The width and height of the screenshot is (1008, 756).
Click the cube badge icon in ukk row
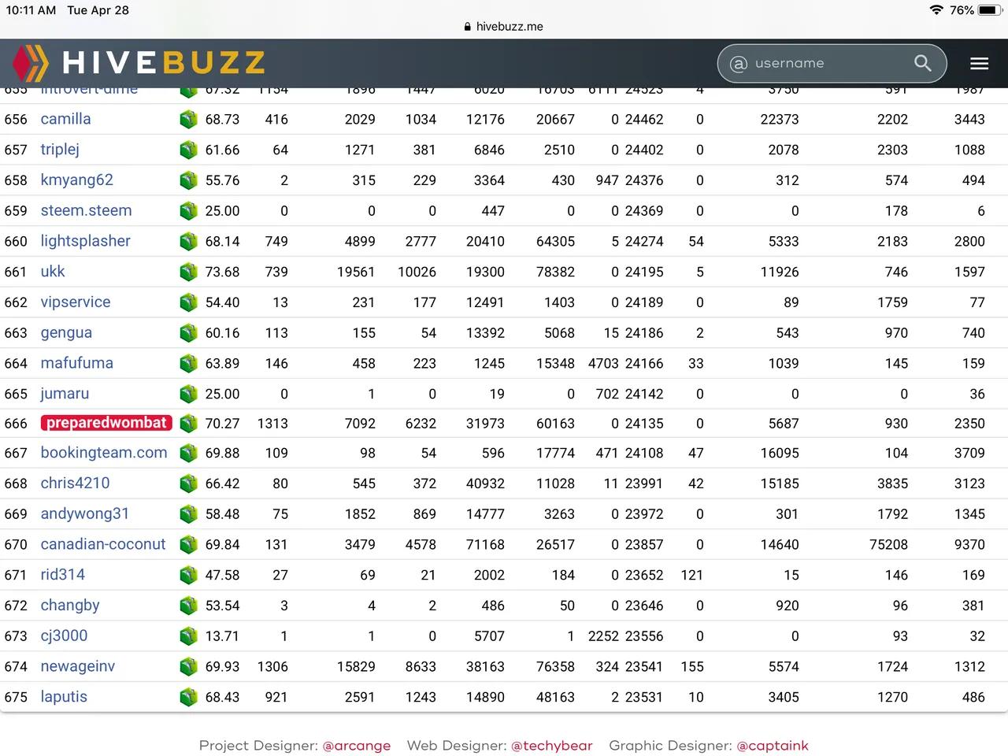point(189,272)
